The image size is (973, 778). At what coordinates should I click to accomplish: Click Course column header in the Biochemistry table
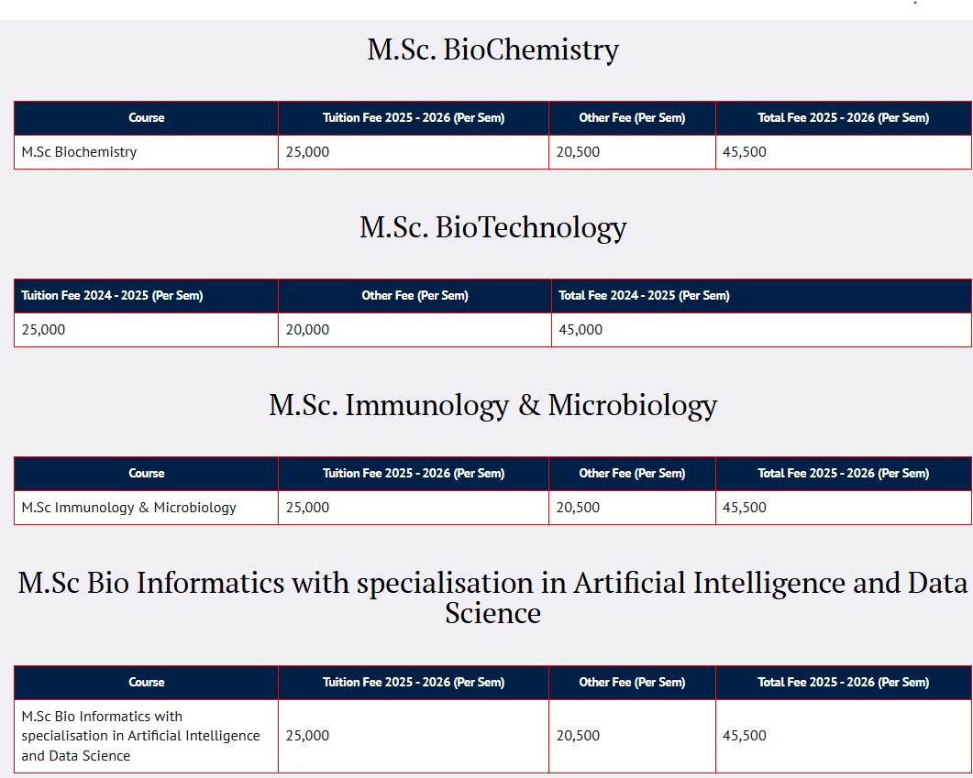click(x=147, y=118)
